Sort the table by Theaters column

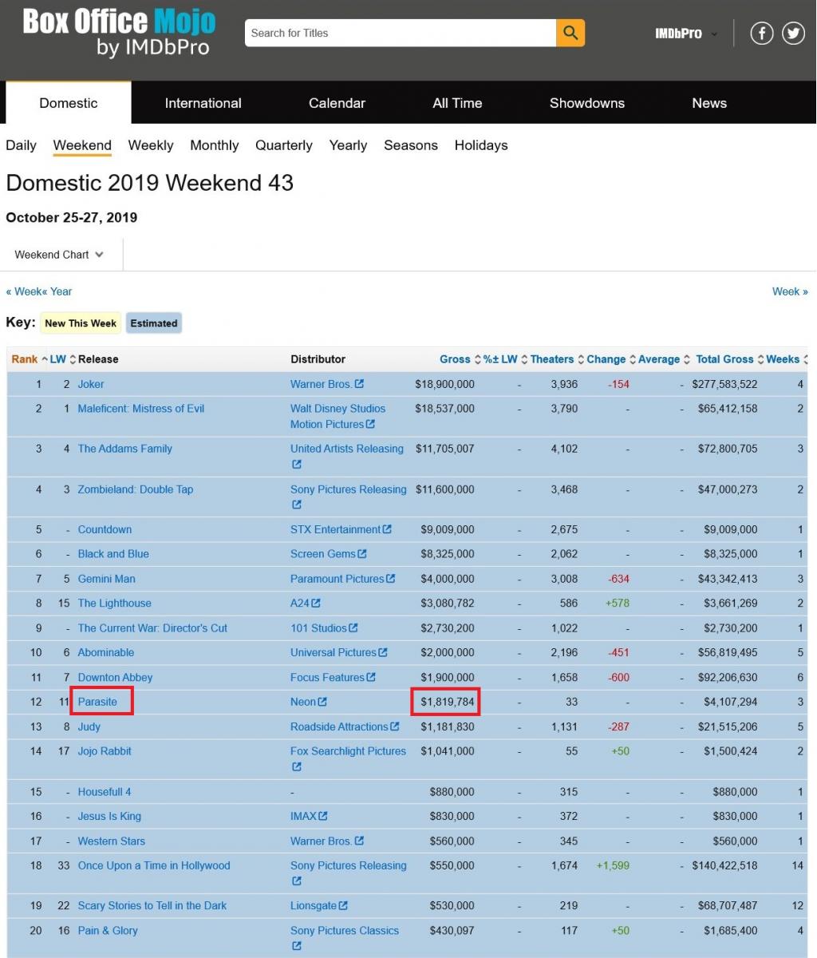click(557, 359)
